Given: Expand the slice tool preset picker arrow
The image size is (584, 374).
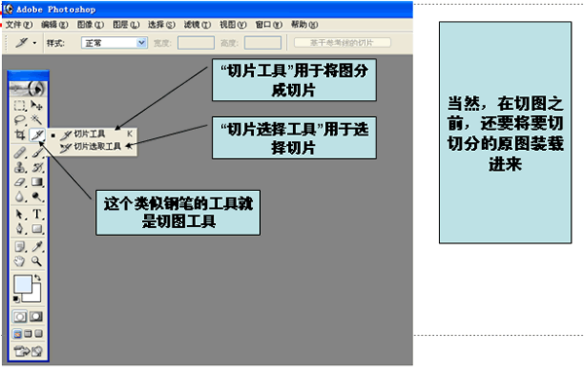Looking at the screenshot, I should 35,43.
